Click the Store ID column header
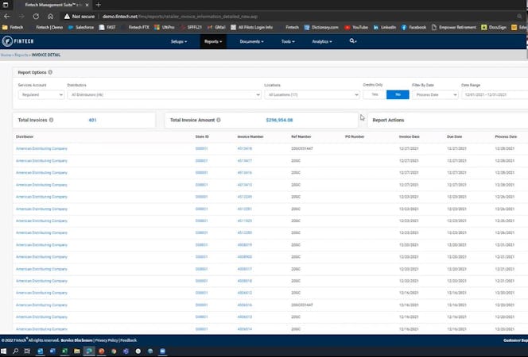 point(202,136)
